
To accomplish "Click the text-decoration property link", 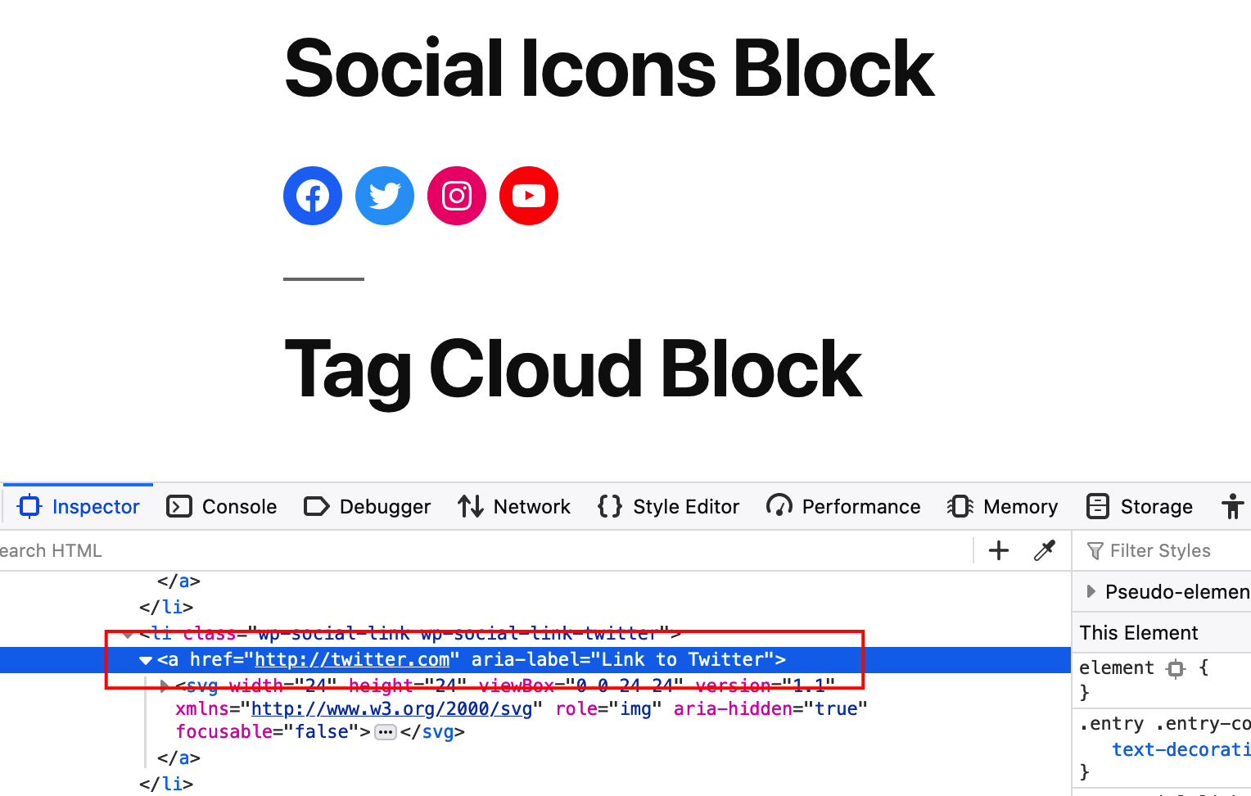I will (1179, 749).
